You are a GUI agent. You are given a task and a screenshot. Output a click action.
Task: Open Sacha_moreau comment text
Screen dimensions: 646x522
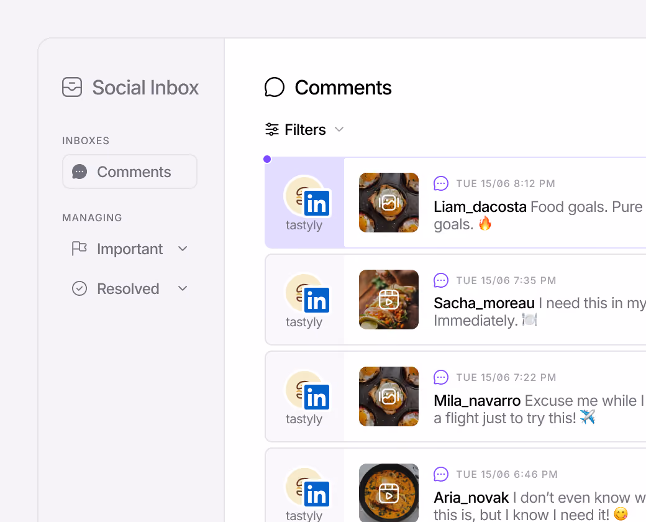540,312
